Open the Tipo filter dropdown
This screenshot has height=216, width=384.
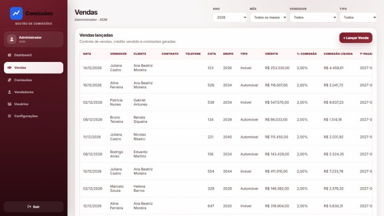(x=358, y=17)
